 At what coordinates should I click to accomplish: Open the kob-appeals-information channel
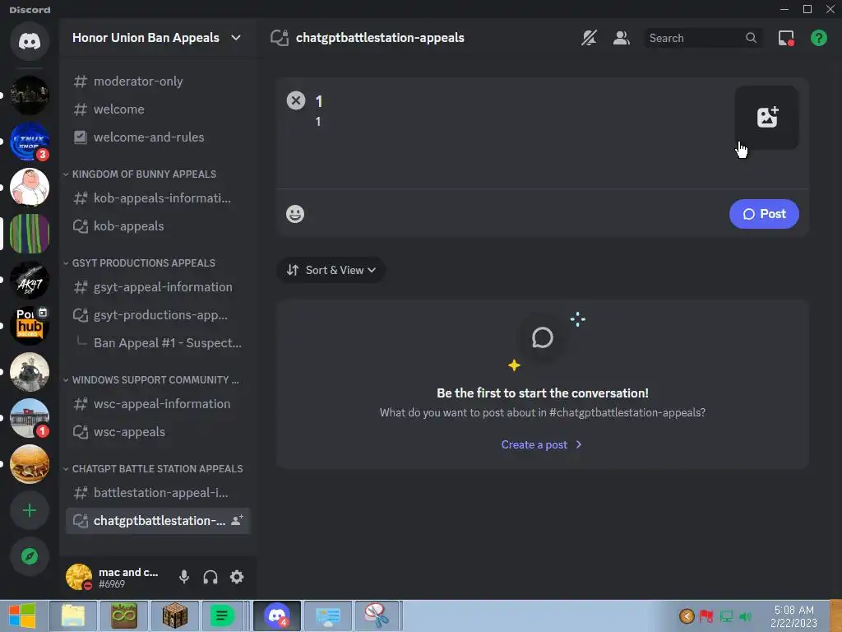158,197
